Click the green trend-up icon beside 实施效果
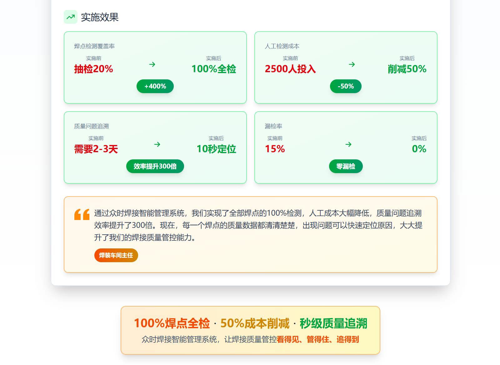 (71, 17)
